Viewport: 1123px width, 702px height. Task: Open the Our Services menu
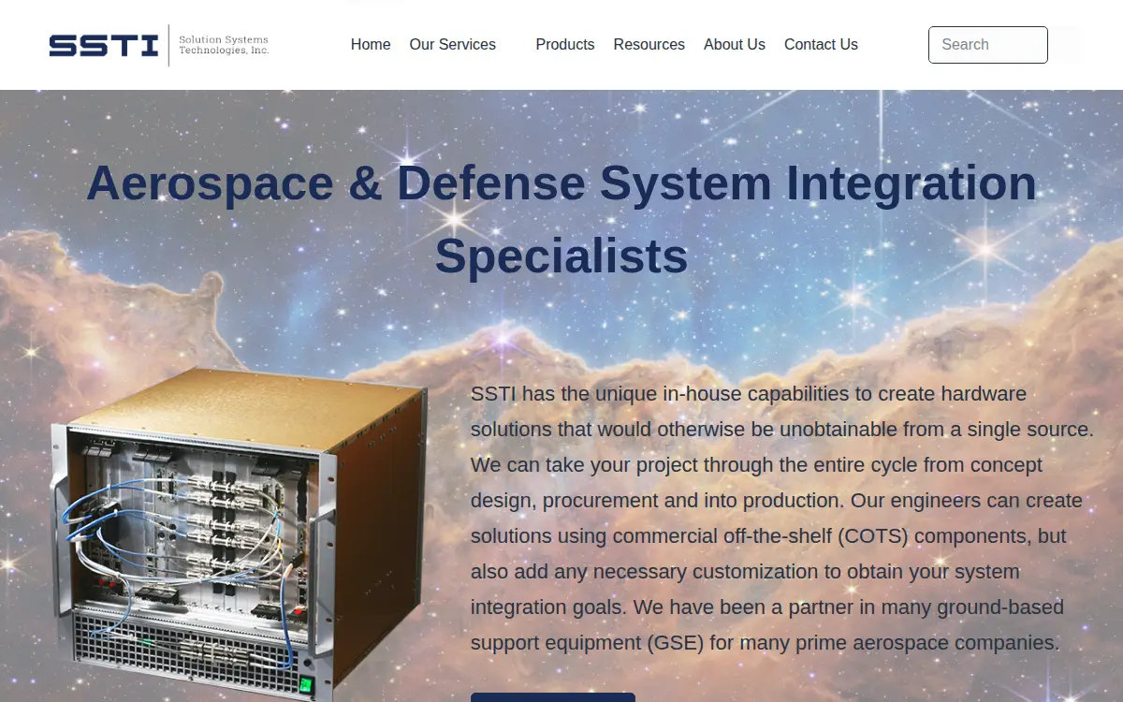pyautogui.click(x=453, y=45)
